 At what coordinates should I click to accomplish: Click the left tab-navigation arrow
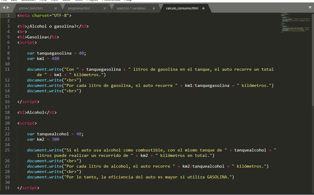pos(4,8)
